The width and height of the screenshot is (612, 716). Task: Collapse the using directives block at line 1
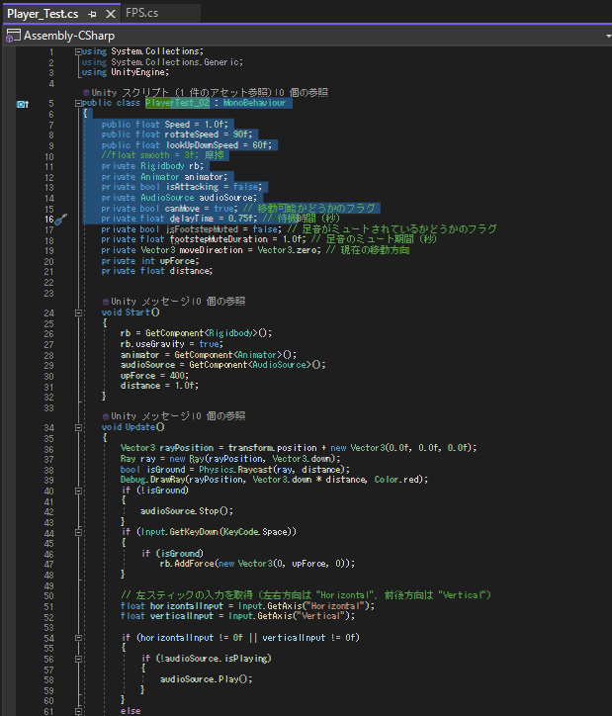pos(78,50)
